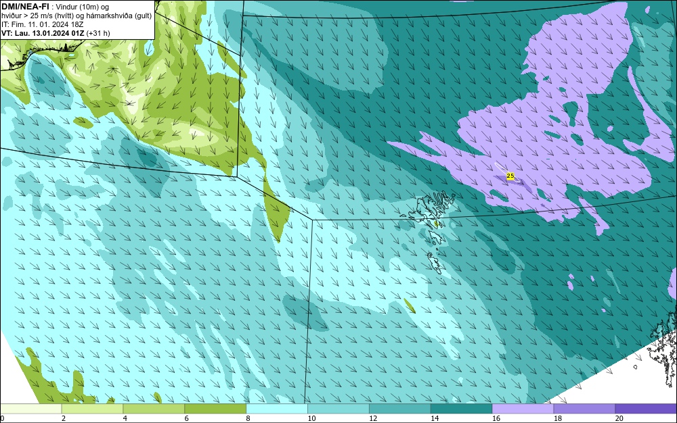Image resolution: width=677 pixels, height=423 pixels.
Task: Click the 18–20 m/s medium purple legend swatch
Action: click(x=584, y=409)
